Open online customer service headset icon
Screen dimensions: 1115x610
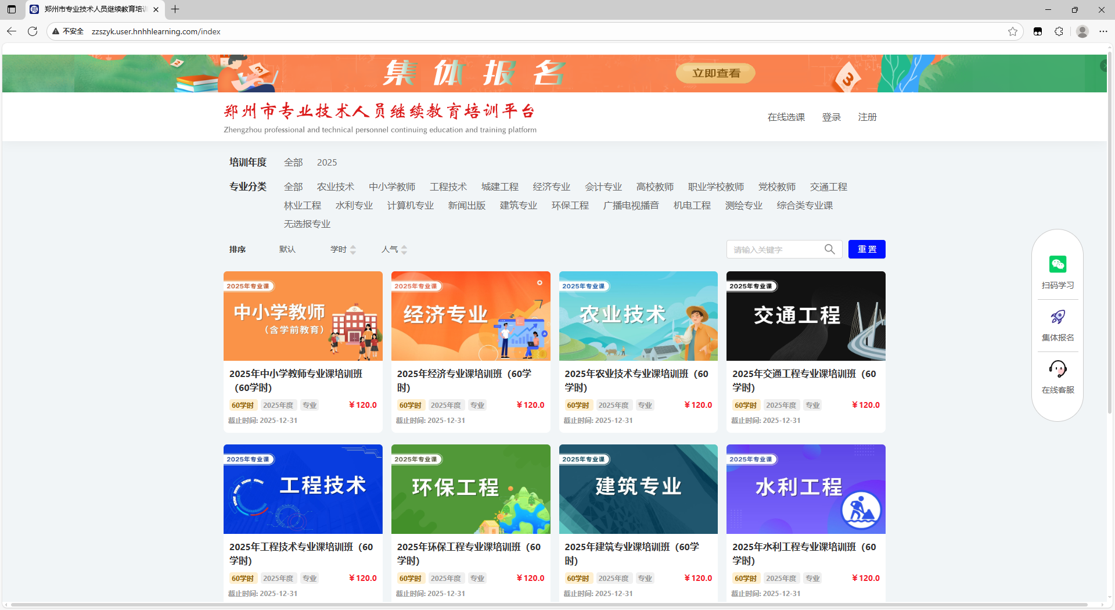1058,369
